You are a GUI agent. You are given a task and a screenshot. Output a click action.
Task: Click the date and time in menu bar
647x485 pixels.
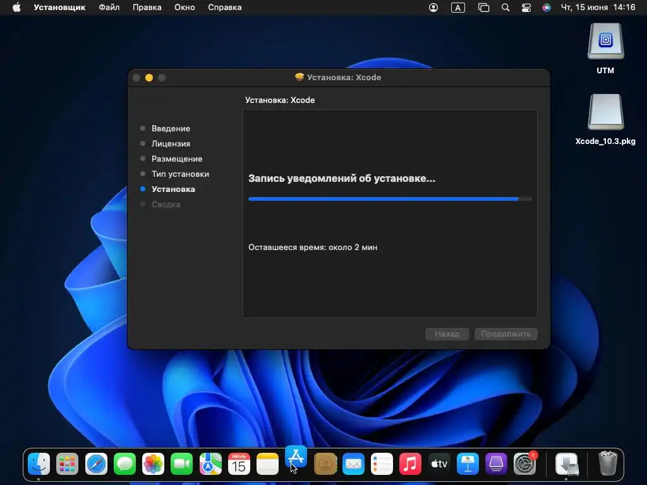click(598, 8)
